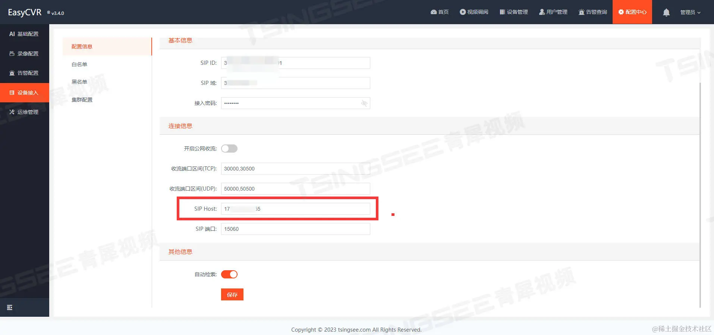Click the device icon next to 设备管理
Image resolution: width=714 pixels, height=335 pixels.
click(x=503, y=12)
